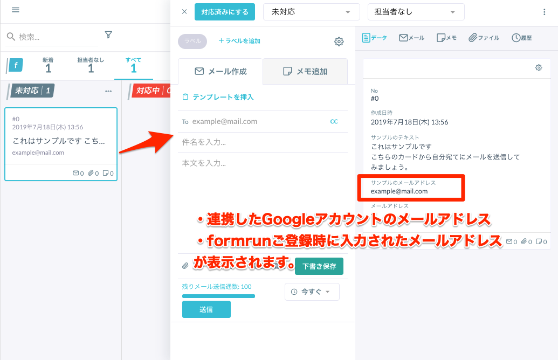Switch to the メモ追加 tab
The width and height of the screenshot is (558, 360).
click(x=305, y=71)
